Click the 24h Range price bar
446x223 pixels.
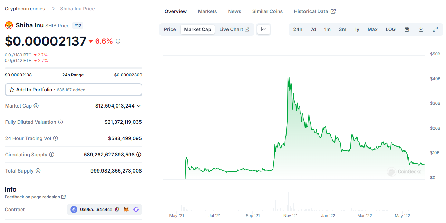(x=73, y=68)
